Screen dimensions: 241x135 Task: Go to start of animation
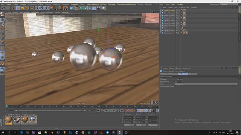pyautogui.click(x=98, y=110)
